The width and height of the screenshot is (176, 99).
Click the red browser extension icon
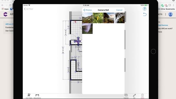[166, 5]
